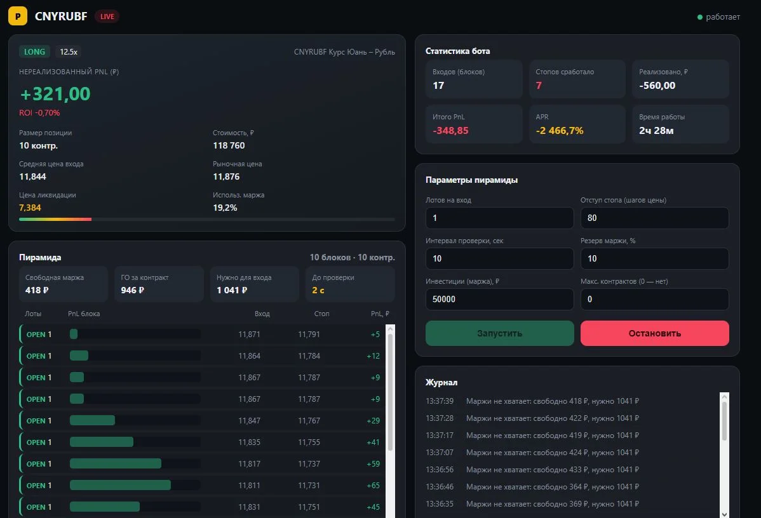Click the 12.5x leverage badge
This screenshot has width=761, height=518.
click(69, 52)
